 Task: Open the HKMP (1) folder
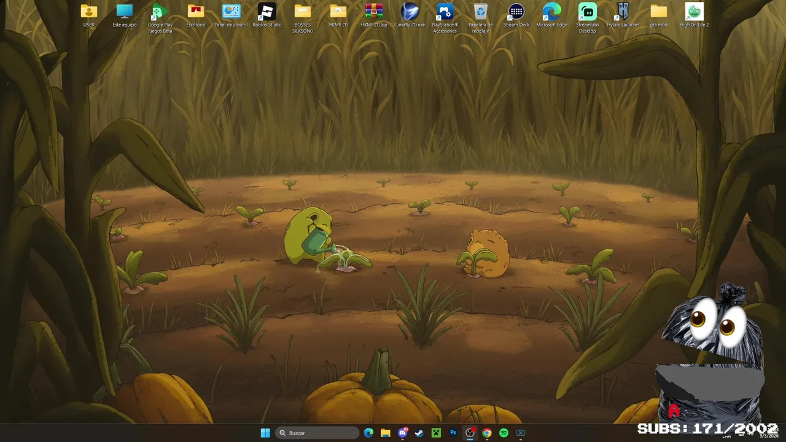click(338, 16)
